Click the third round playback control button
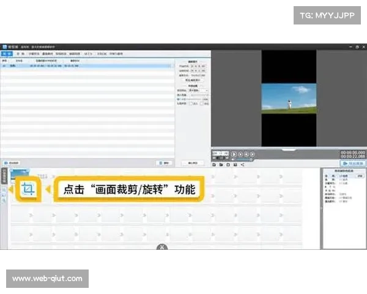 247,154
